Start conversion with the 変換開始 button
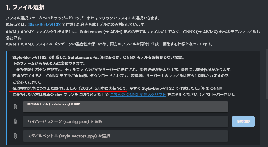Viewport: 268px width, 147px height. pyautogui.click(x=243, y=121)
